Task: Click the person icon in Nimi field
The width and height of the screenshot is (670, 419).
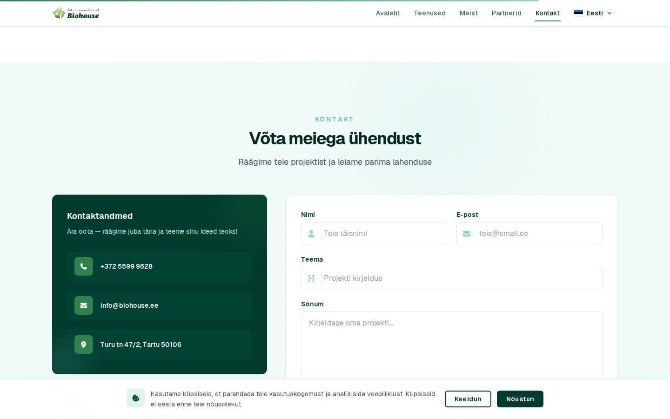Action: tap(311, 234)
